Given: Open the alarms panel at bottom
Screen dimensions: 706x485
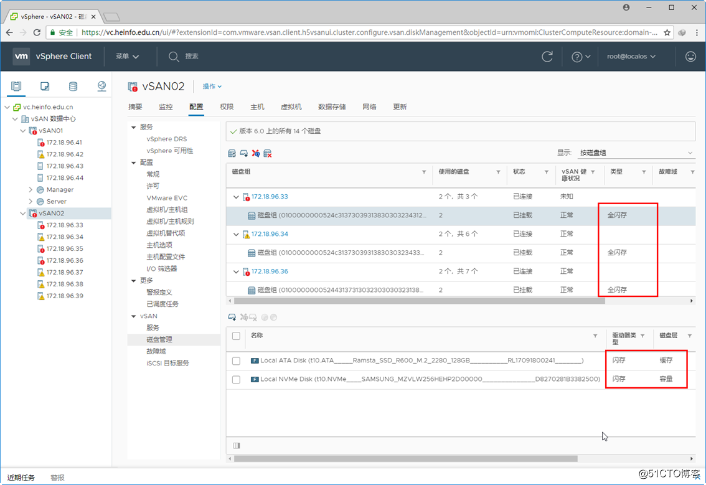Looking at the screenshot, I should coord(58,478).
